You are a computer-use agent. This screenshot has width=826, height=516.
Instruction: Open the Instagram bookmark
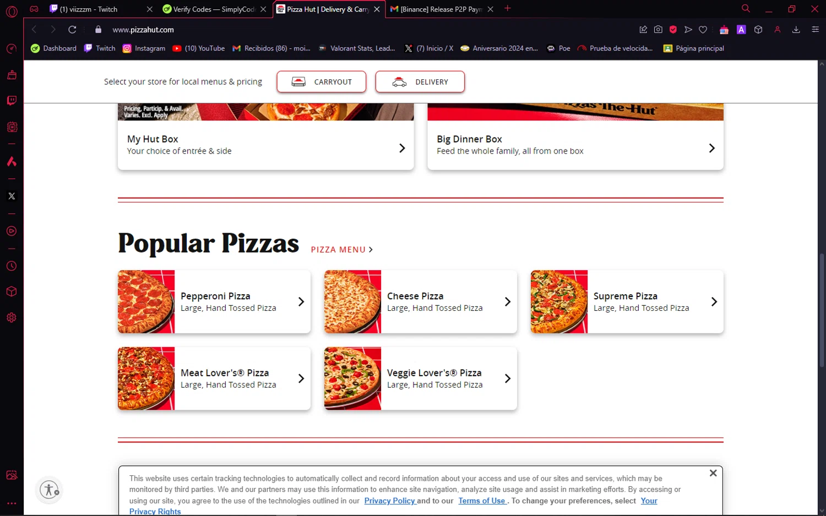(144, 48)
